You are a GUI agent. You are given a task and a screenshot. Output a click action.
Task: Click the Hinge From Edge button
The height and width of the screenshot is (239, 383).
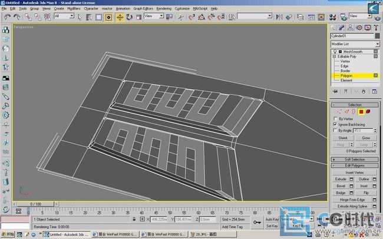tap(352, 200)
